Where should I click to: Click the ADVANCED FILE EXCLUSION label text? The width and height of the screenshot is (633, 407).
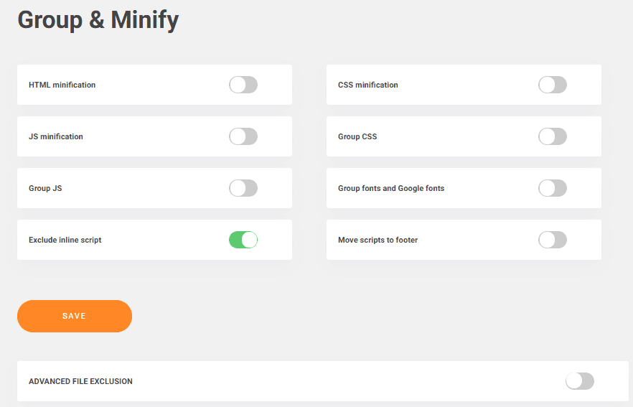[80, 381]
